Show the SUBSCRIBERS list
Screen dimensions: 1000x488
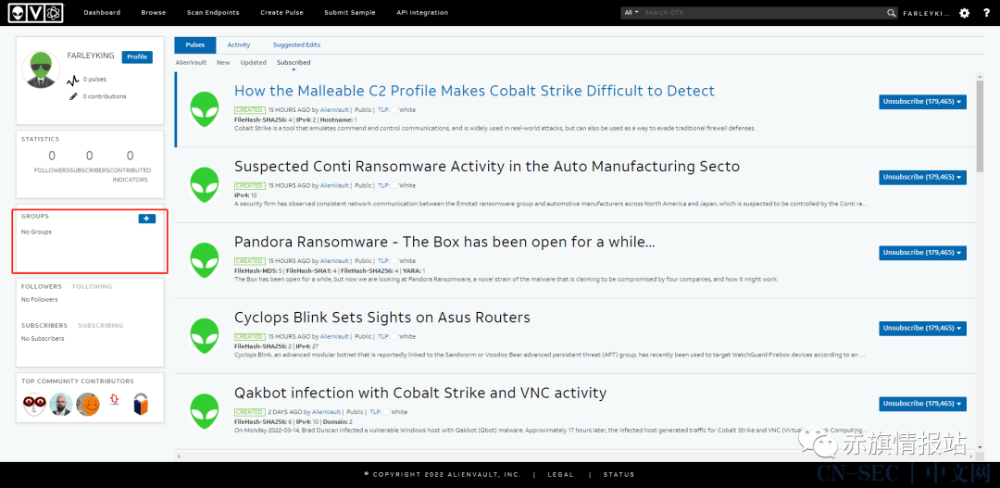click(x=44, y=325)
